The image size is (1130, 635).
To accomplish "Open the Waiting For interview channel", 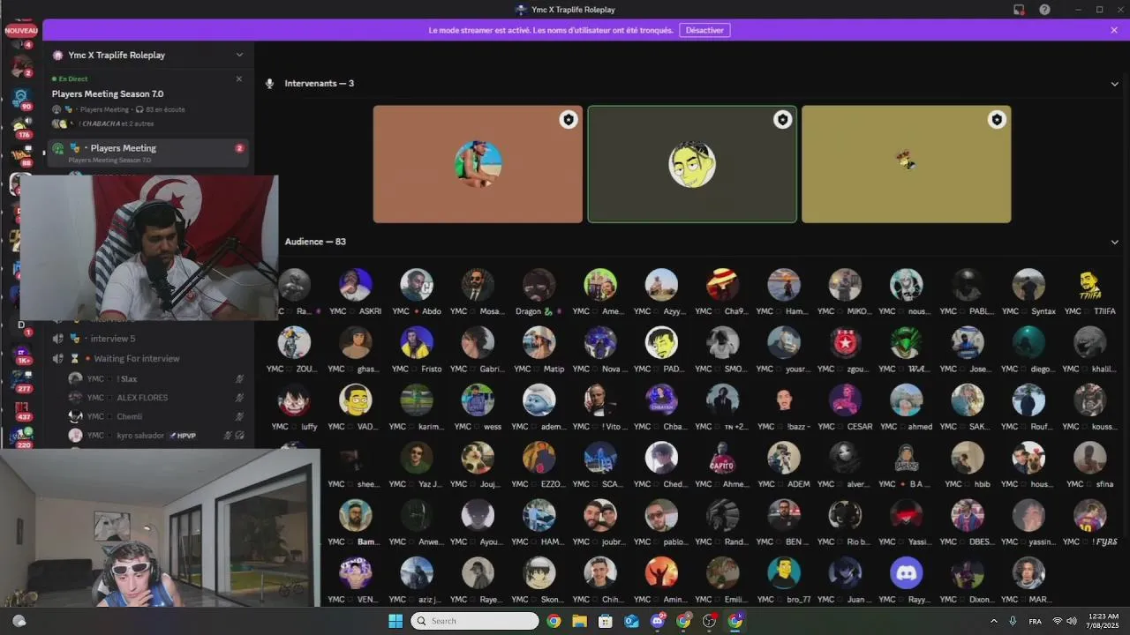I will (148, 359).
